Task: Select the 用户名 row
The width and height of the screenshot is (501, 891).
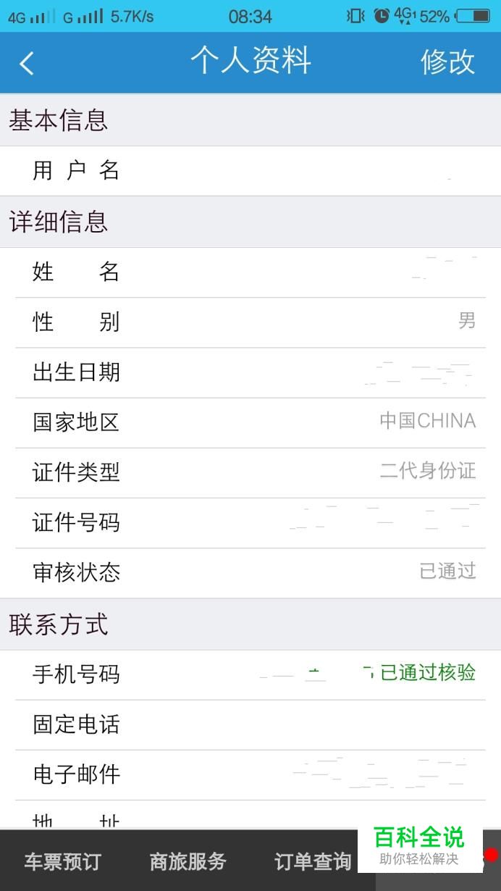Action: 250,171
